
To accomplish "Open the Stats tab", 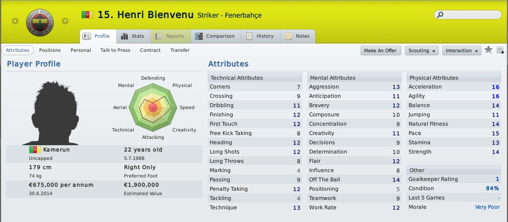I will (133, 36).
